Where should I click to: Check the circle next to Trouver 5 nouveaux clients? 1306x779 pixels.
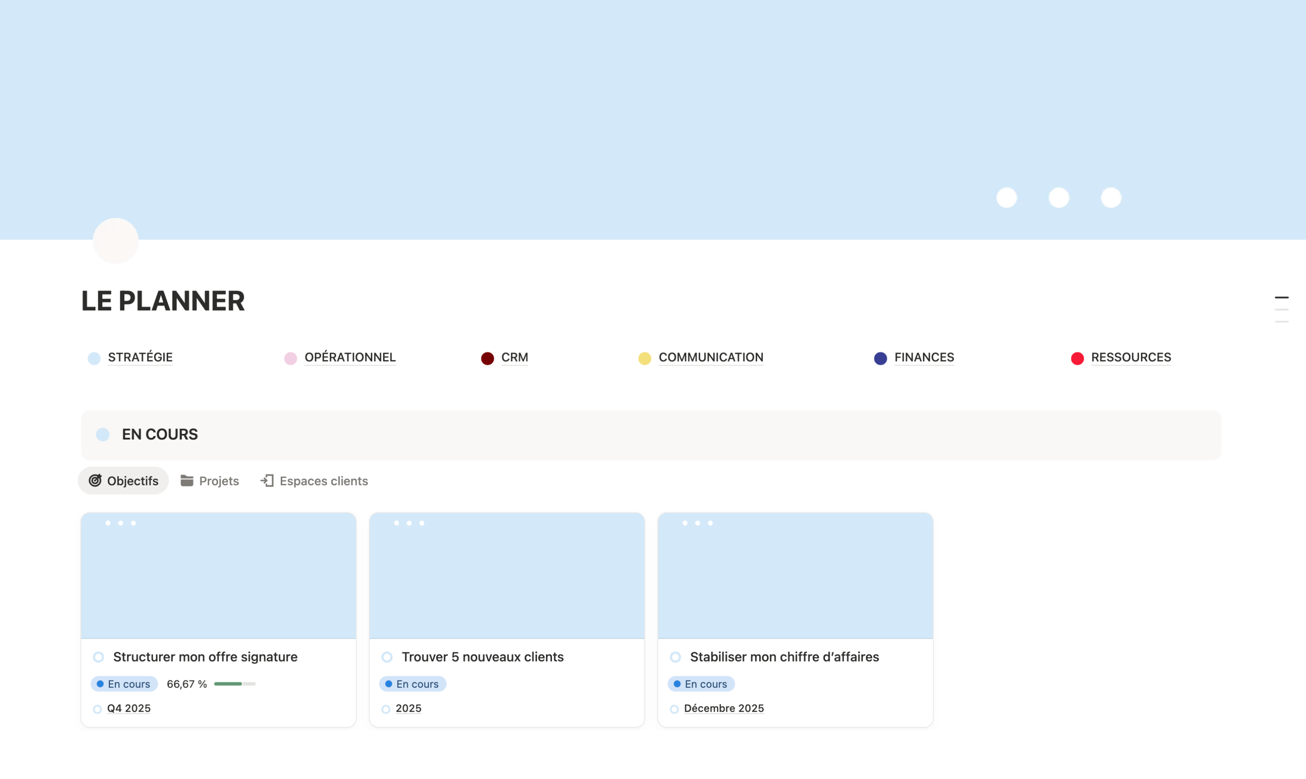tap(387, 657)
